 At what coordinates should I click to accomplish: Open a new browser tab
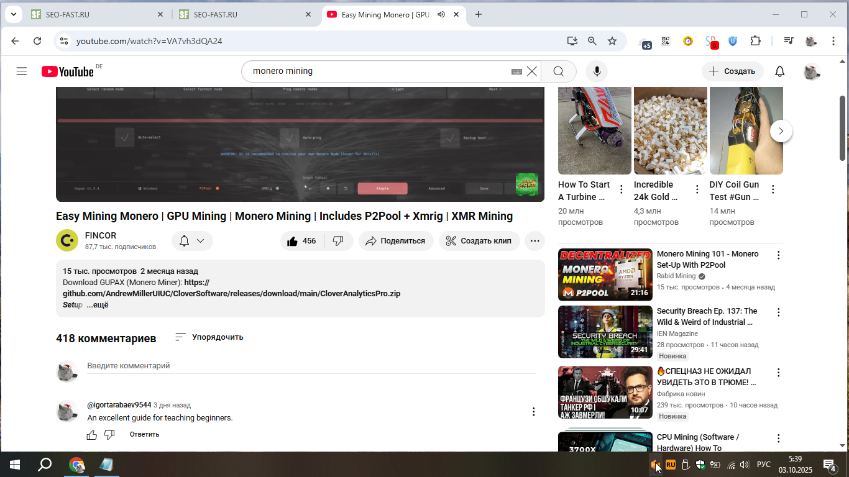[x=478, y=14]
